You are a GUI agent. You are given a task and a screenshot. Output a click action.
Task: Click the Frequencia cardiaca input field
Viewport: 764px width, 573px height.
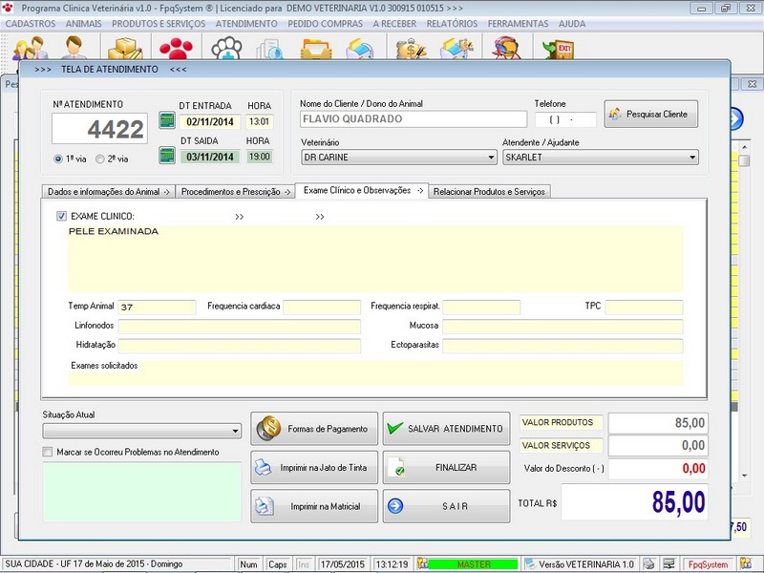(x=322, y=307)
